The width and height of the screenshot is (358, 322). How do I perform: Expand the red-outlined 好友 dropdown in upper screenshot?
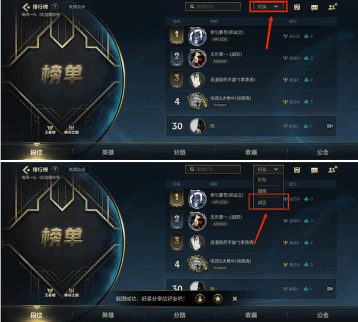[x=268, y=7]
